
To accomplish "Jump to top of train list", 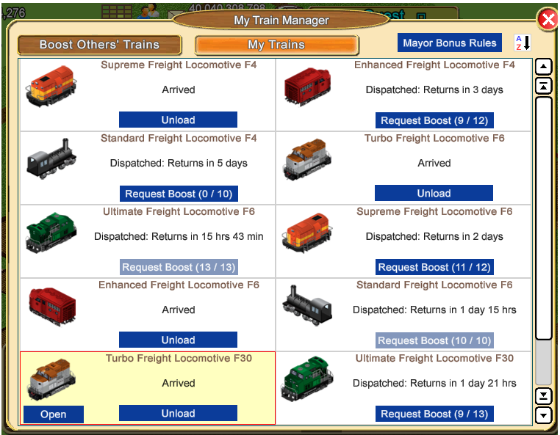I will point(544,86).
